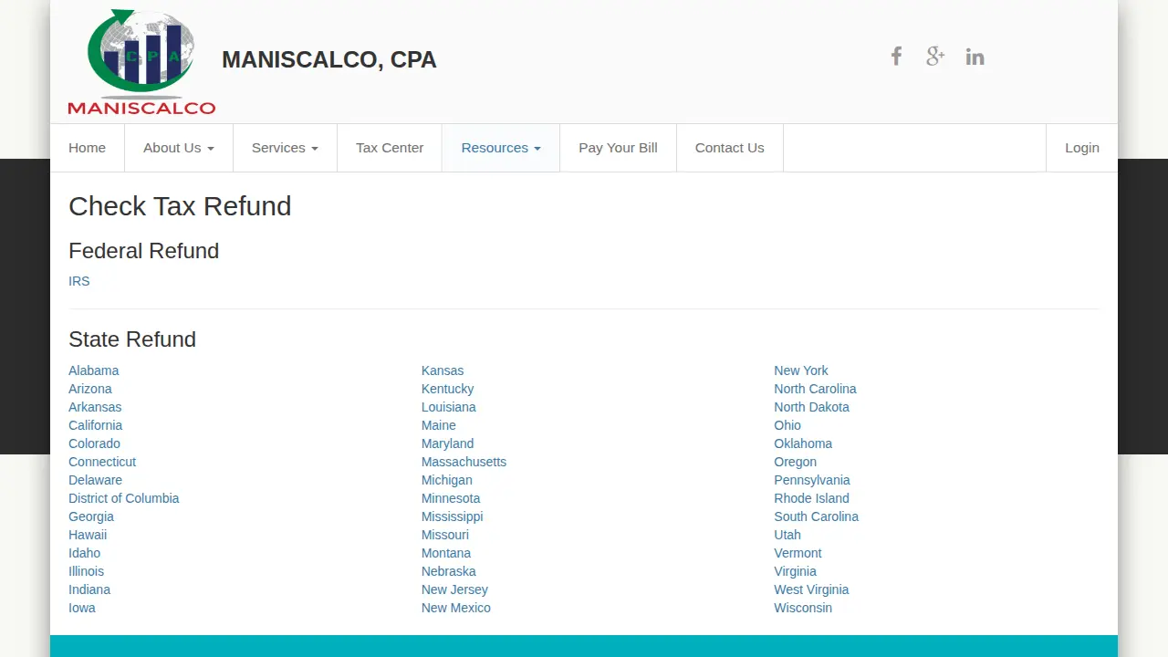The height and width of the screenshot is (657, 1168).
Task: Open the New Mexico refund link
Action: [x=455, y=608]
